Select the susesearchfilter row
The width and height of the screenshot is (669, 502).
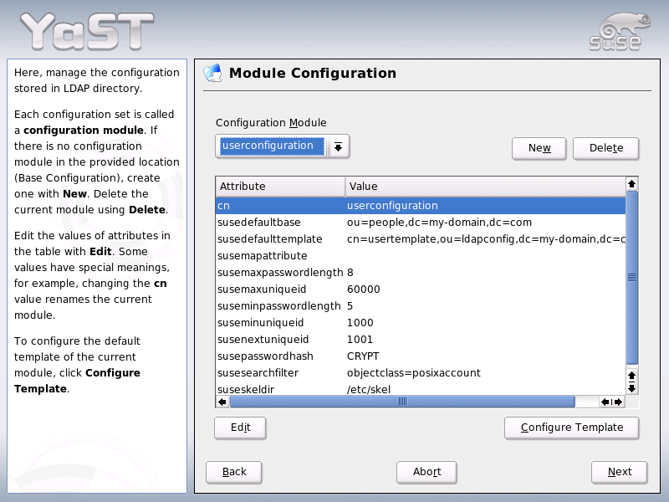421,372
